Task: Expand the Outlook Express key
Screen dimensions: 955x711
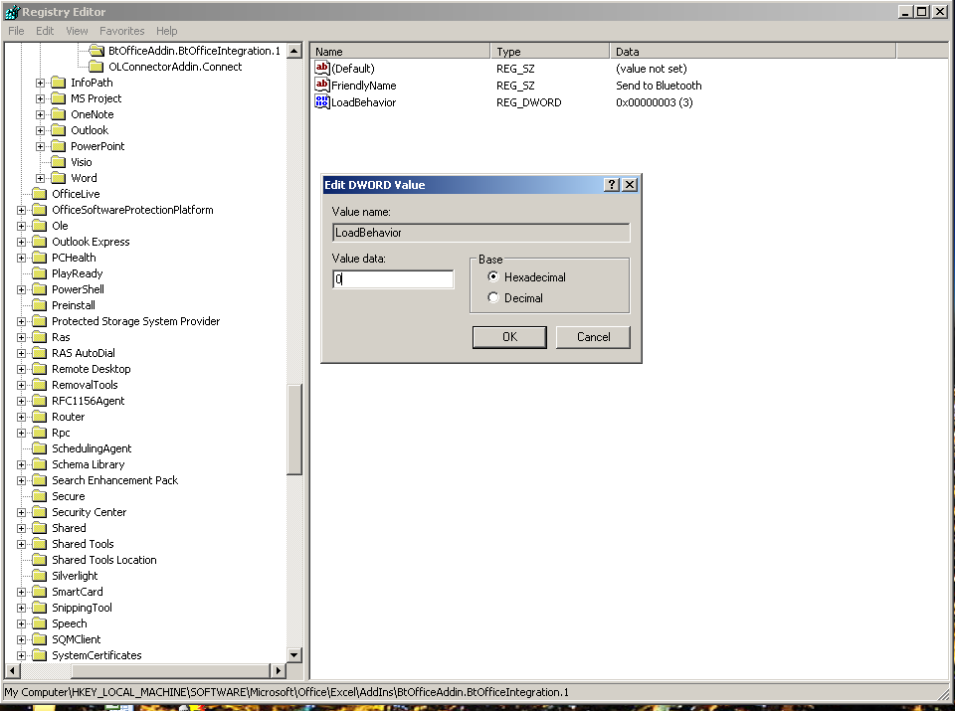Action: (x=21, y=242)
